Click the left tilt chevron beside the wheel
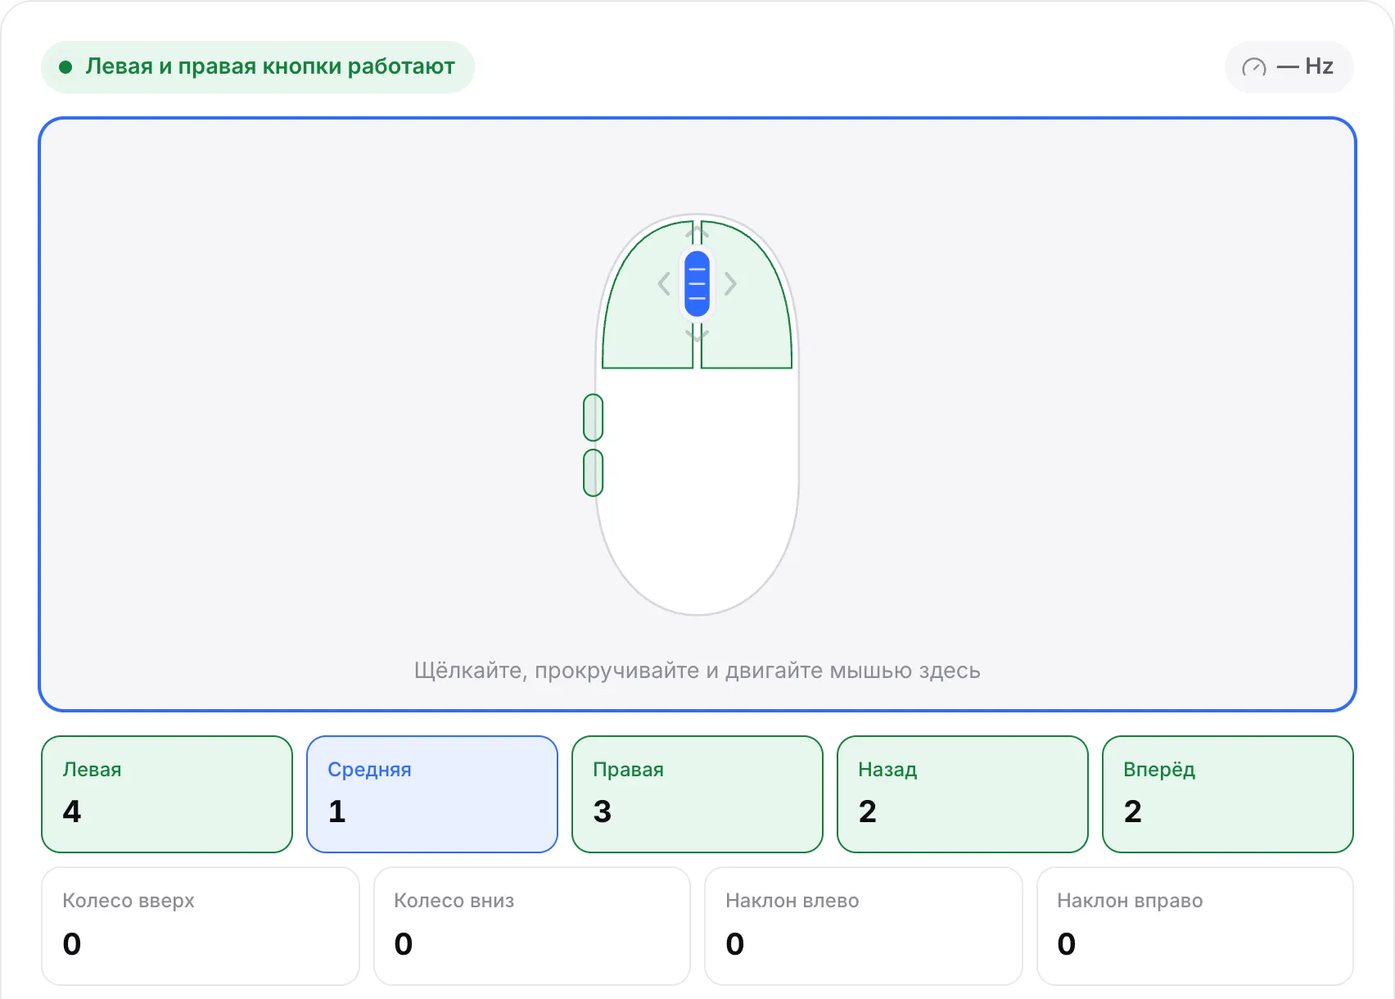Image resolution: width=1395 pixels, height=999 pixels. [x=664, y=284]
